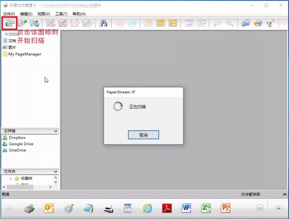Open the 工具(T) menu
The image size is (289, 219).
tap(61, 14)
